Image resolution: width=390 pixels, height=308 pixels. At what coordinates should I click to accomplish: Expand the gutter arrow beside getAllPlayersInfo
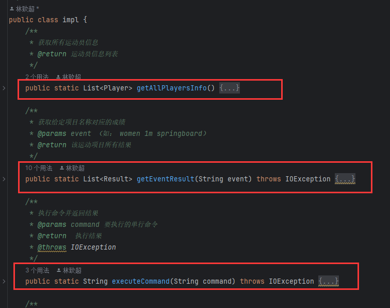click(4, 88)
